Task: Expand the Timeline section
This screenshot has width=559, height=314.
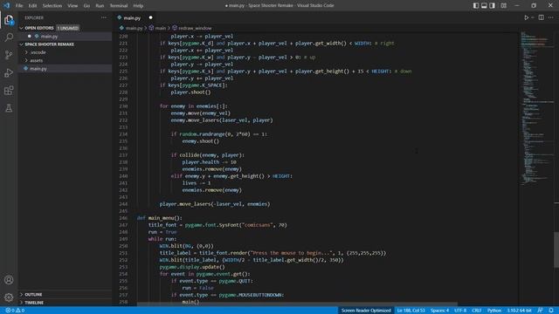Action: (x=34, y=303)
